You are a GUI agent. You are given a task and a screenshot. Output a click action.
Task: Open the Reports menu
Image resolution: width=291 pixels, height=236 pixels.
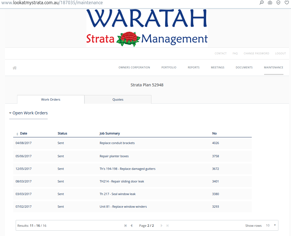click(193, 67)
